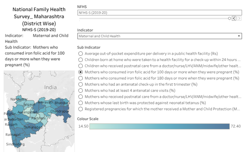
Task: Select Children born at home check-up option
Action: pos(80,60)
